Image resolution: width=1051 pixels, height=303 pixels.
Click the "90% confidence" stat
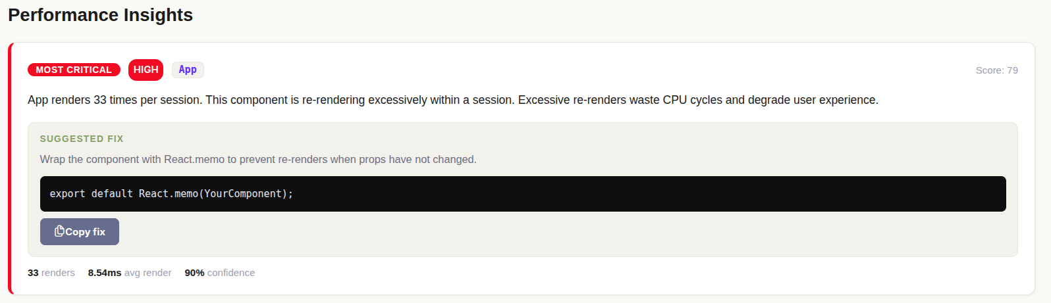(x=219, y=273)
